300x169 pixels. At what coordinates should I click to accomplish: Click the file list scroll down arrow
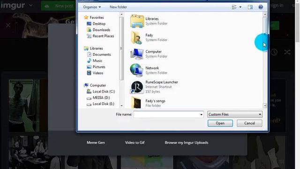click(265, 105)
